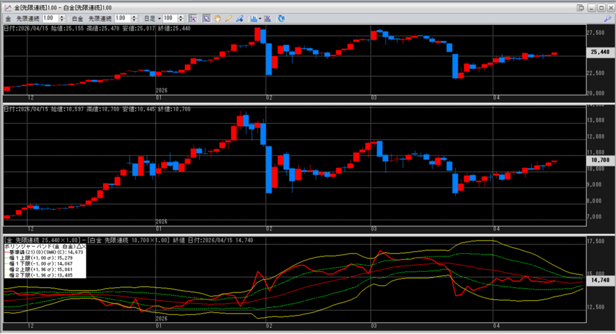
Task: Collapse the Bollinger band legend triangle
Action: (79, 246)
